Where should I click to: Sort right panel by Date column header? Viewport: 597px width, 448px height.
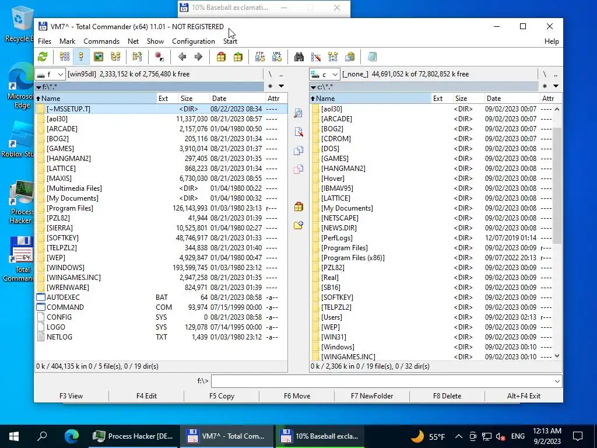point(511,98)
